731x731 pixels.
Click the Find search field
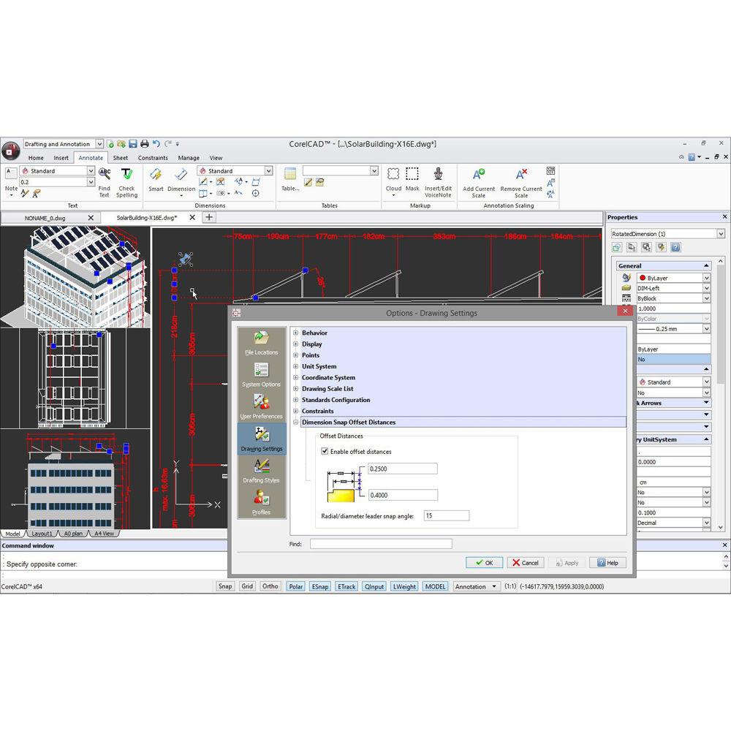pos(380,544)
